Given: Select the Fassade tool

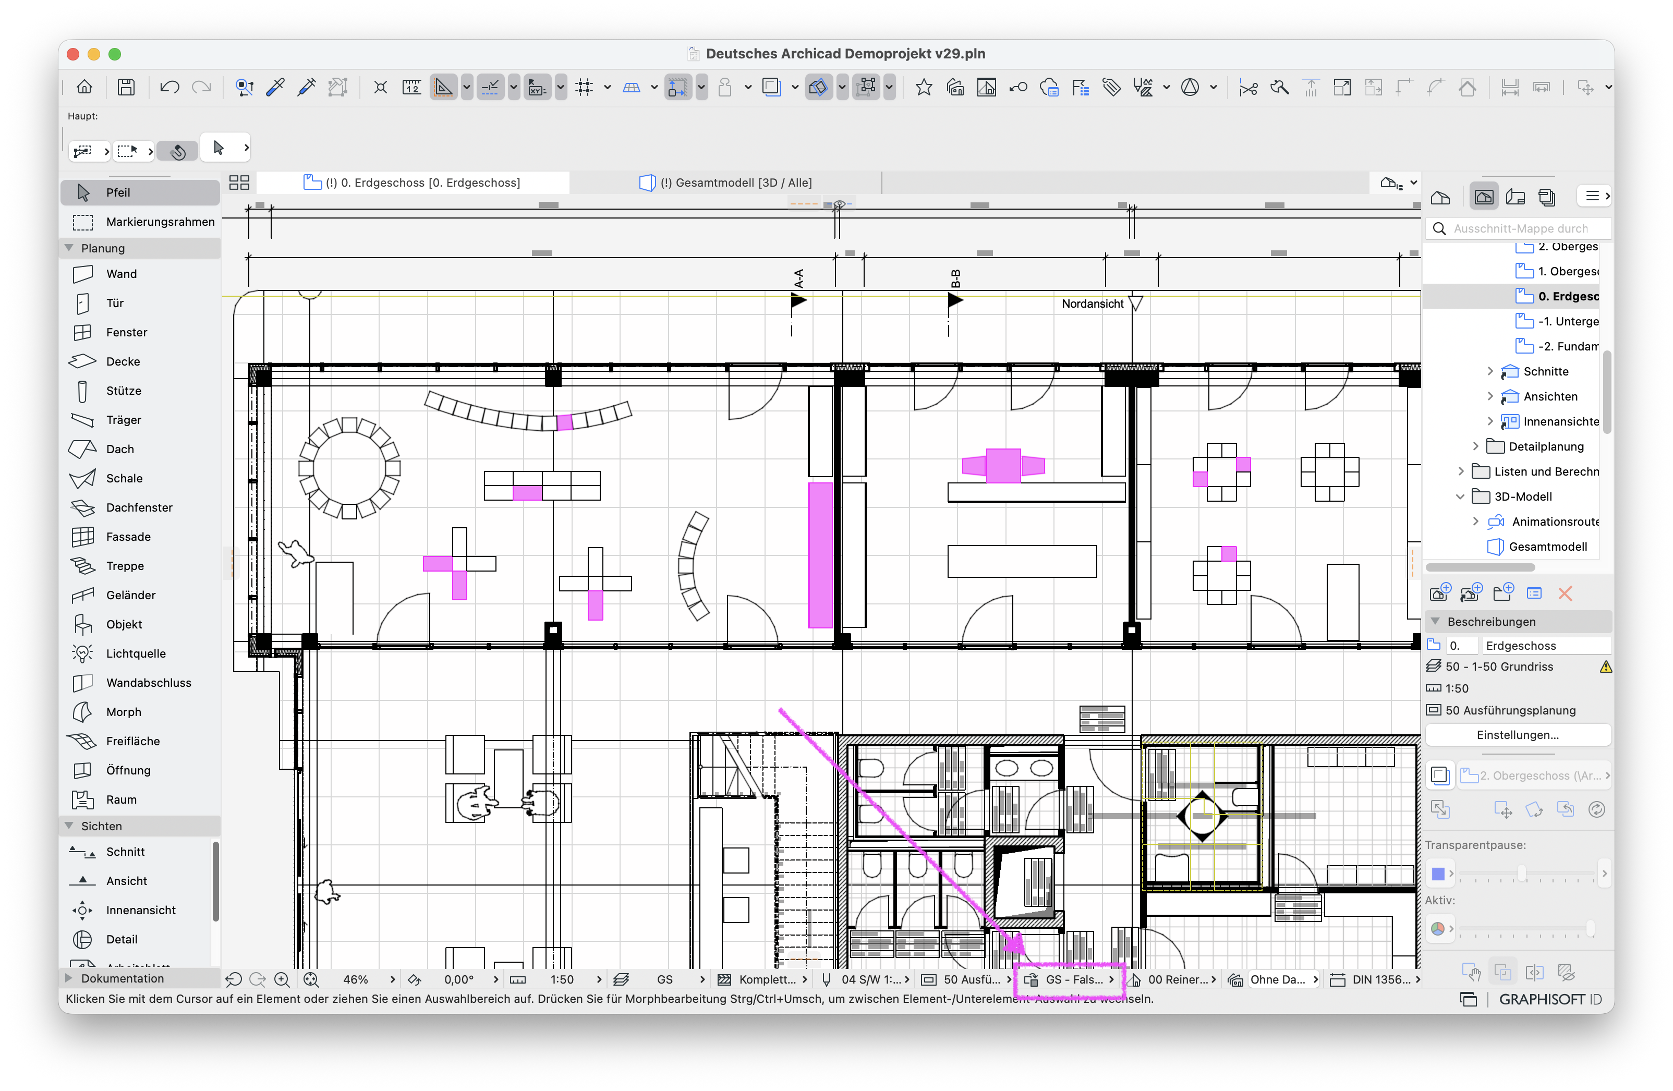Looking at the screenshot, I should point(141,537).
